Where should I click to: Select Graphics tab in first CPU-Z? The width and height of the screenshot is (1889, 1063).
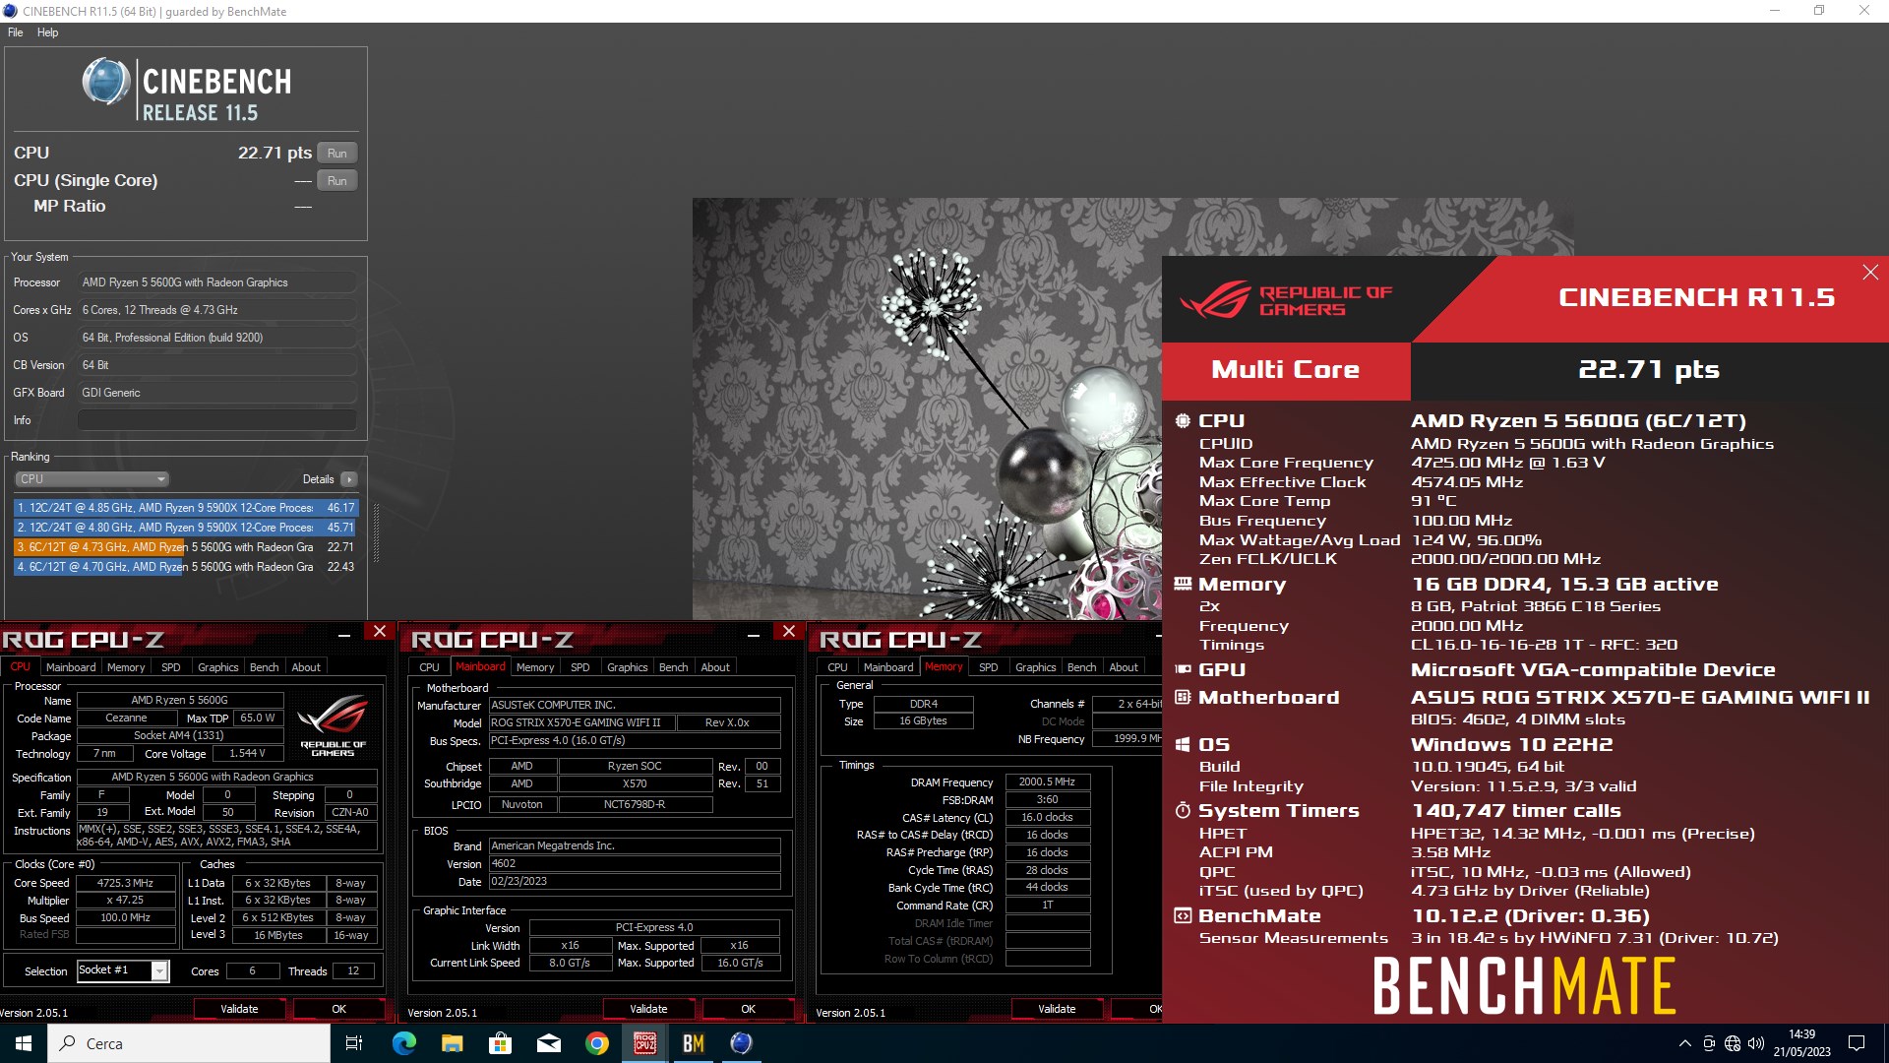pyautogui.click(x=218, y=667)
